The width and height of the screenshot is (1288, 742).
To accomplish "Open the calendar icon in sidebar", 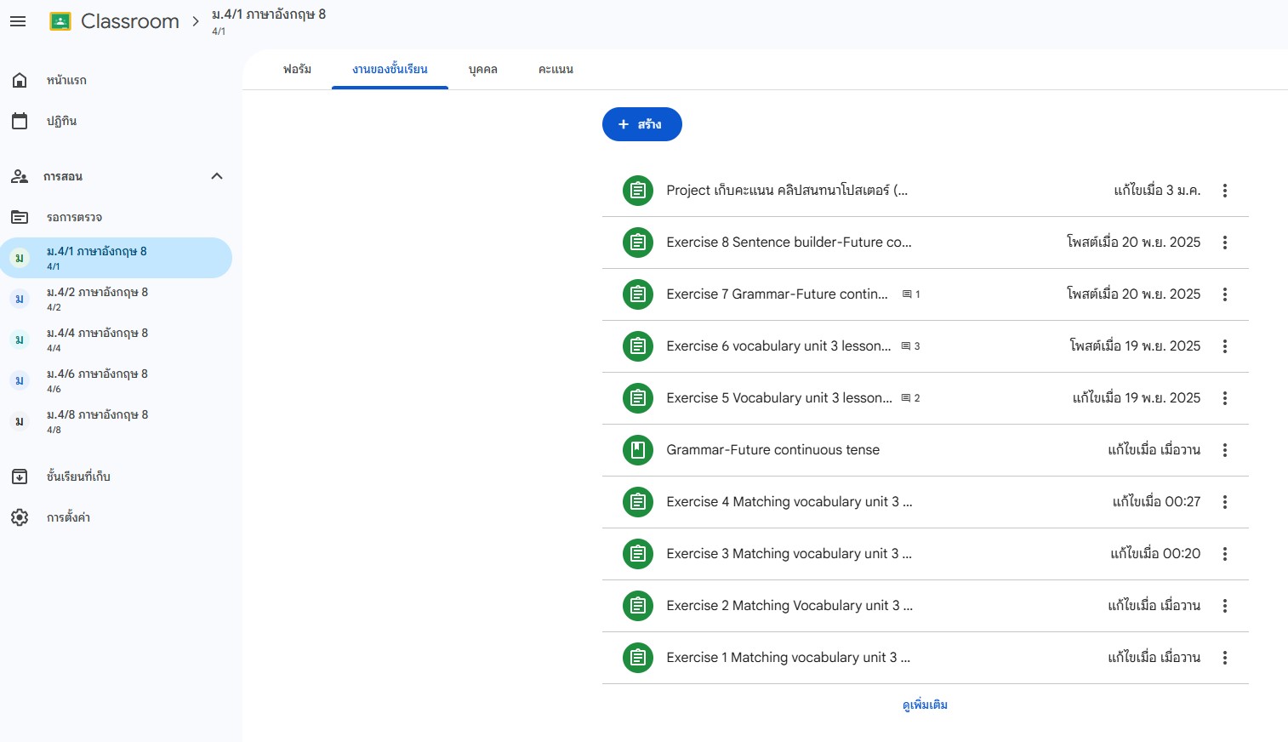I will tap(20, 121).
